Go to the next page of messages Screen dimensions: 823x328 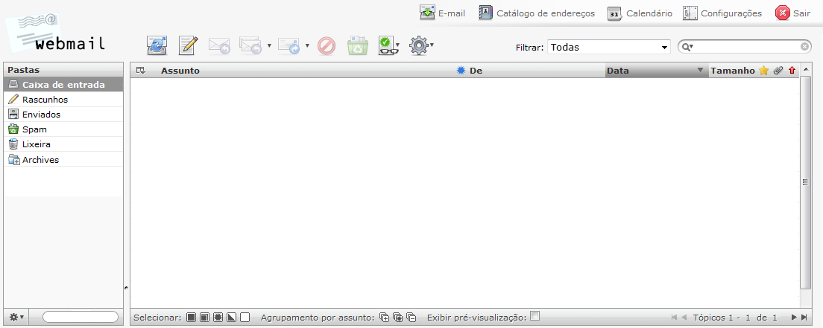(794, 318)
